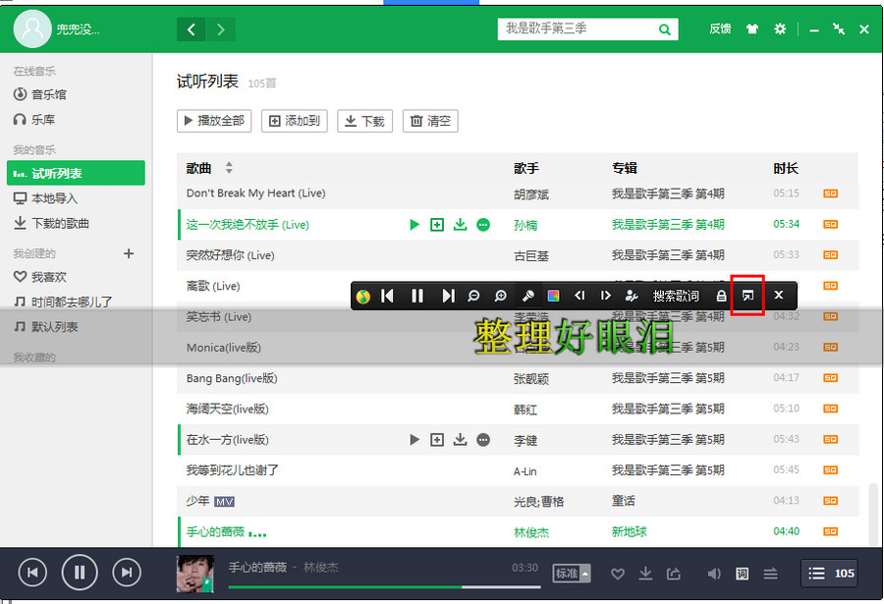Download the playing song via bottom download icon

tap(646, 573)
